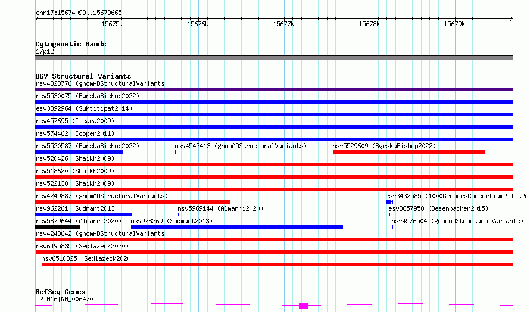Select the black bar under nsv5879644
The height and width of the screenshot is (312, 530).
[x=58, y=227]
